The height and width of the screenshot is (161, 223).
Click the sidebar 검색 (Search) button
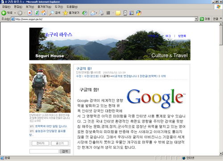pos(65,151)
